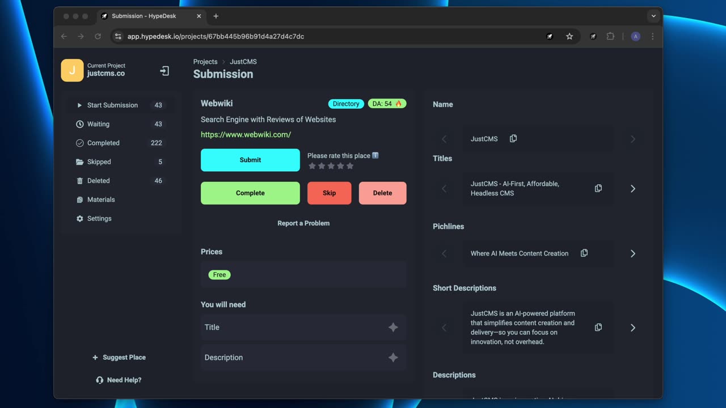Copy the JustCMS name
Viewport: 726px width, 408px height.
tap(513, 139)
